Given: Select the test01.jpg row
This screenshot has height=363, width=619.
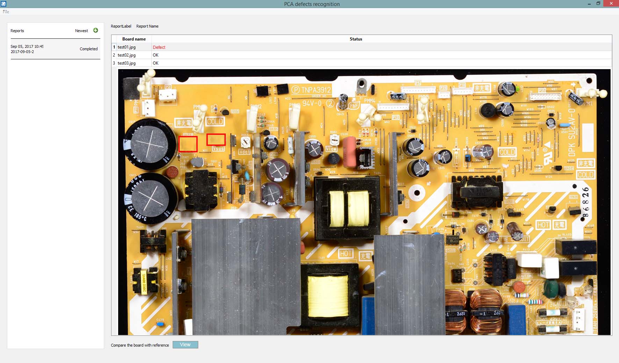Looking at the screenshot, I should coord(126,47).
